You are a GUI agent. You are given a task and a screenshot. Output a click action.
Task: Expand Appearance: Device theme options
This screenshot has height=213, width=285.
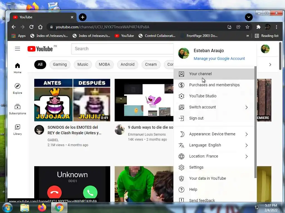click(x=214, y=134)
